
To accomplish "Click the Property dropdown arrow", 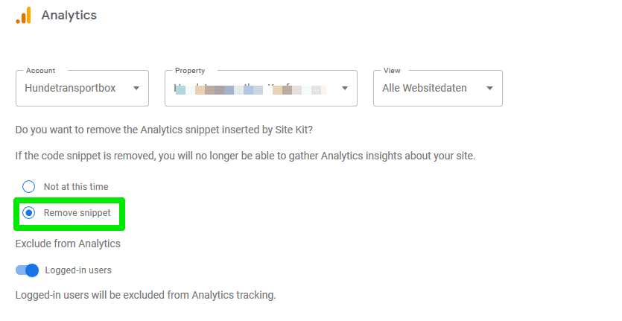I will pos(345,88).
